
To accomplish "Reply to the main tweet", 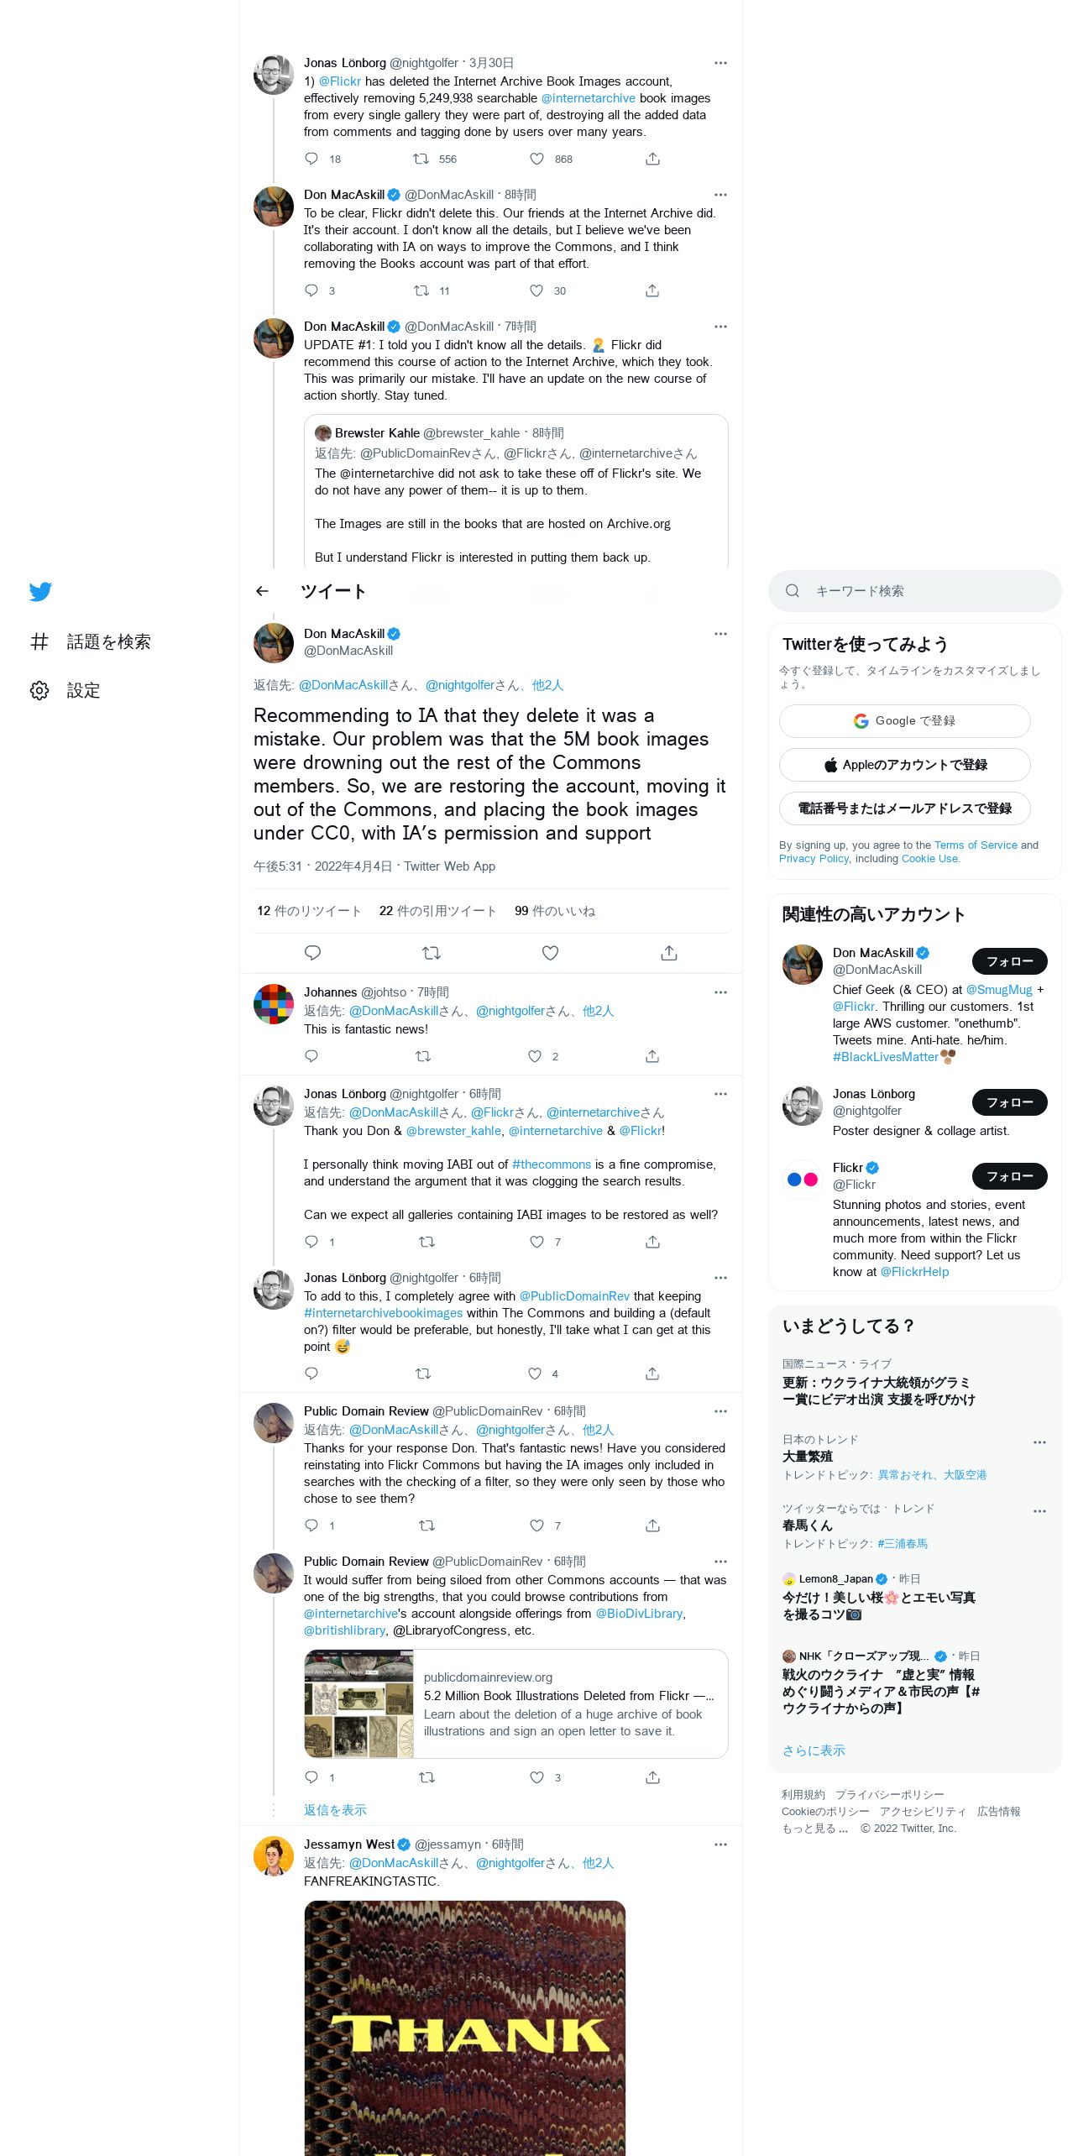I will tap(312, 953).
